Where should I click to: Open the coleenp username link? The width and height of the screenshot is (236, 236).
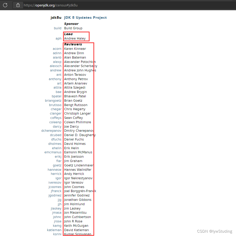(x=55, y=122)
